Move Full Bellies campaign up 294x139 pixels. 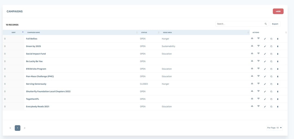coord(252,39)
